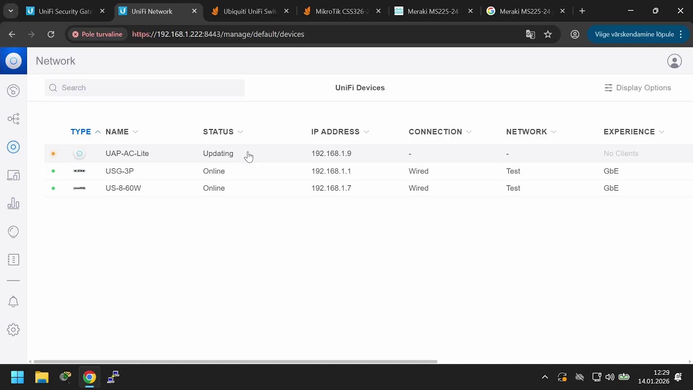
Task: Open the user account icon in Network header
Action: click(x=675, y=61)
